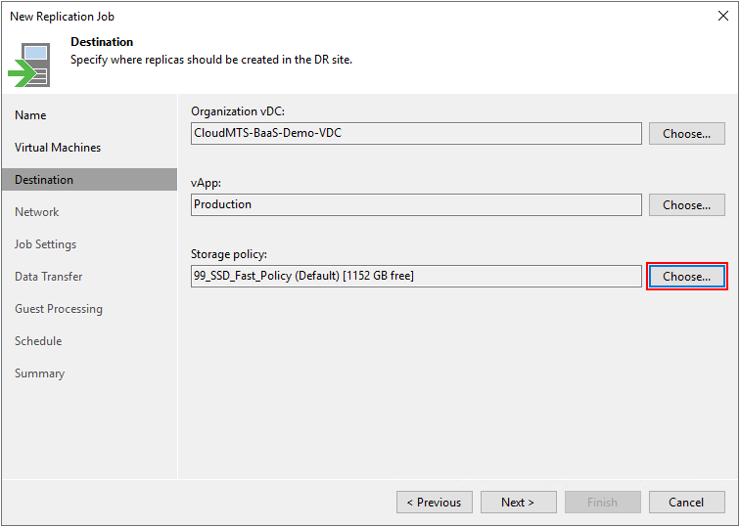The height and width of the screenshot is (527, 740).
Task: Open the Summary step
Action: point(40,373)
